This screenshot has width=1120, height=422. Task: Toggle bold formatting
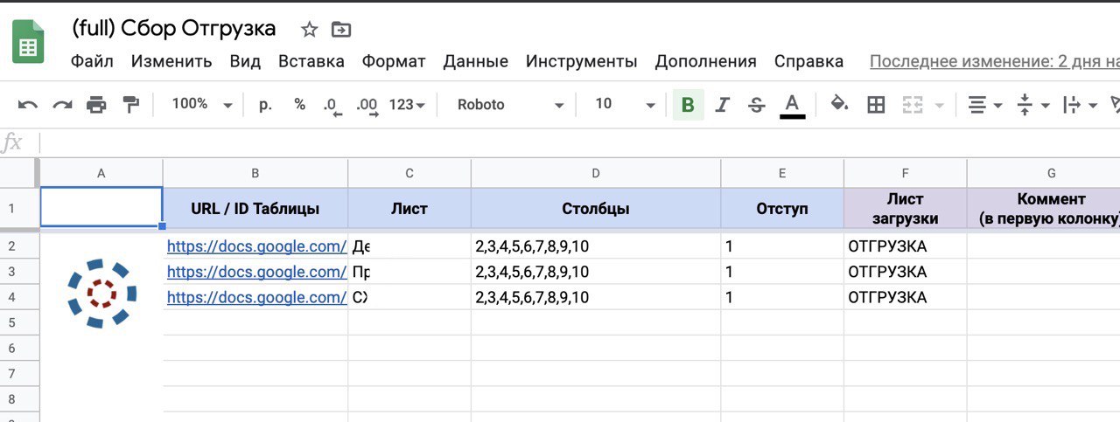688,105
